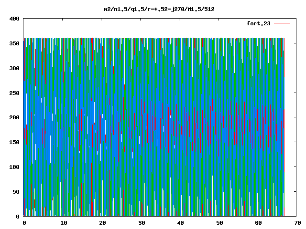
Task: Click the plot title m2/n1.5/q1.5/r-+.52-j270/M1.5/512
Action: click(159, 9)
